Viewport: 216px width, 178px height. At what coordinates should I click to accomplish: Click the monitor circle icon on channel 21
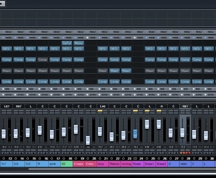click(100, 158)
